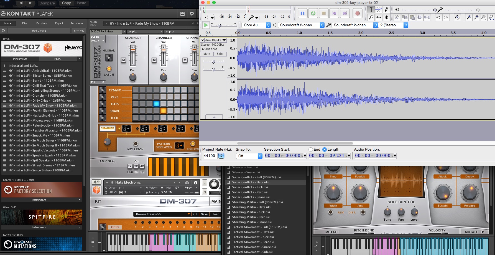This screenshot has height=255, width=495.
Task: Mute the dm-309 Audacity track
Action: [207, 54]
